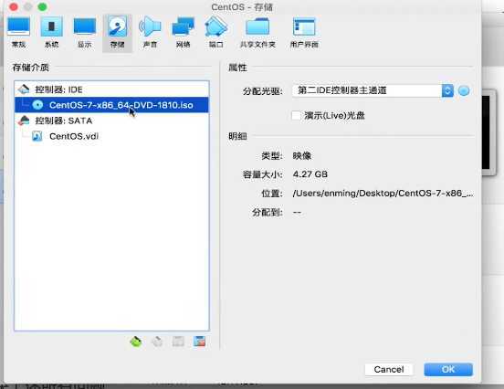Select CentOS-7-x86_64-DVD-1810.iso disc entry
Image resolution: width=504 pixels, height=389 pixels.
pos(111,105)
